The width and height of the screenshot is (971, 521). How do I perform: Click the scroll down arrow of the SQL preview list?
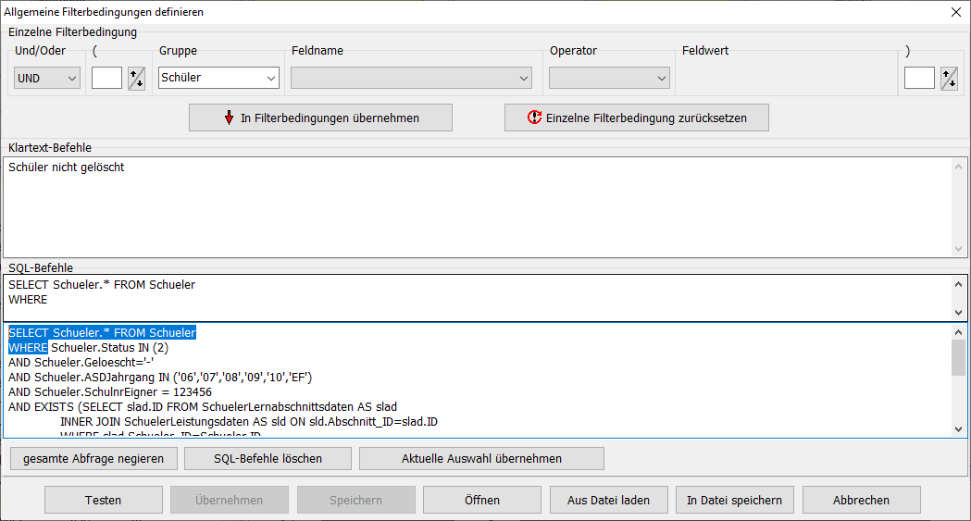coord(958,429)
